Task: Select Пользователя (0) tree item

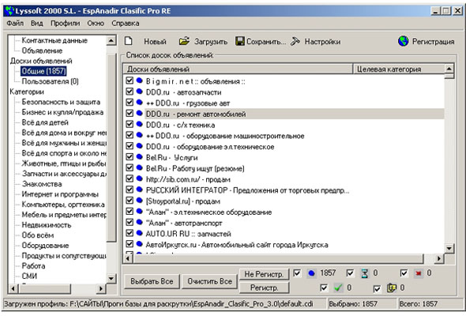Action: coord(50,81)
